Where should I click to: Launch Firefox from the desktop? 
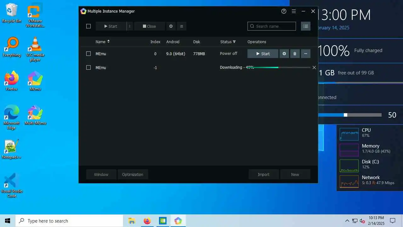point(12,81)
